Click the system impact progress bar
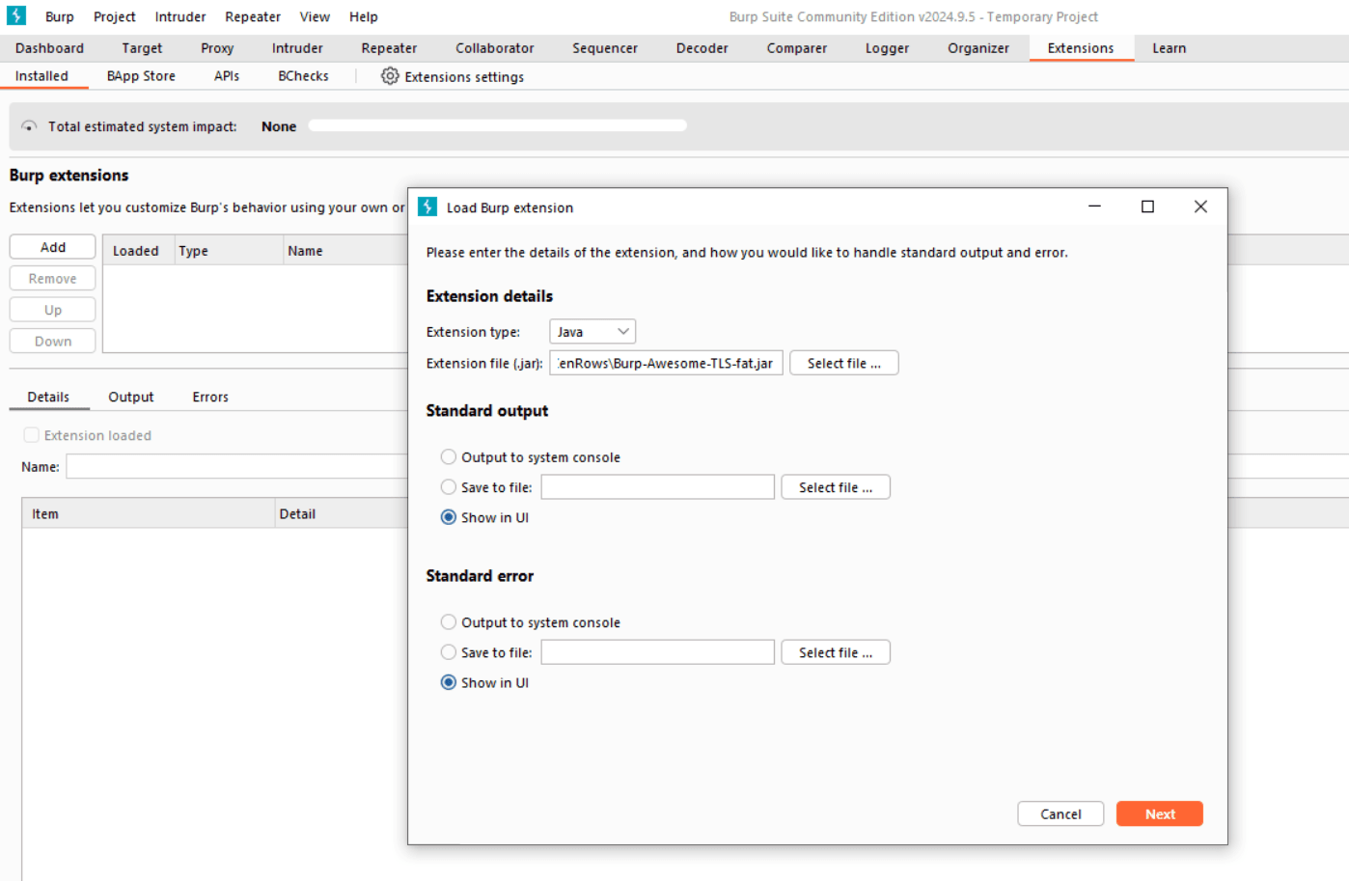The image size is (1349, 881). point(498,125)
